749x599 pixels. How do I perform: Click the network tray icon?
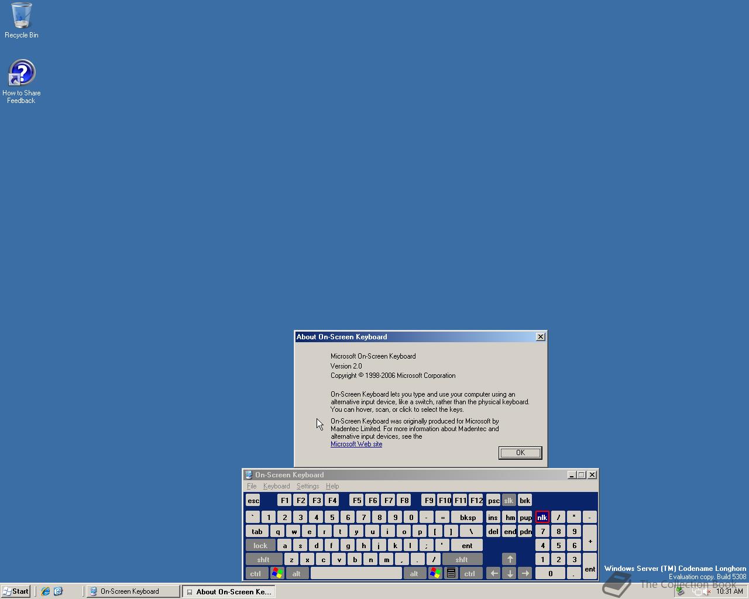697,591
